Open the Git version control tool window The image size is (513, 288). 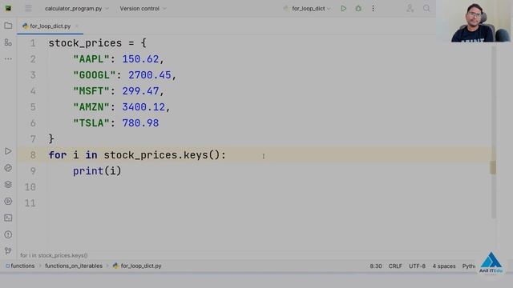[8, 250]
